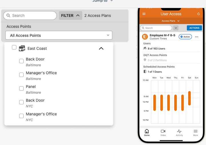Open the three-dot menu for Employee M-F 8-5

coord(197,37)
